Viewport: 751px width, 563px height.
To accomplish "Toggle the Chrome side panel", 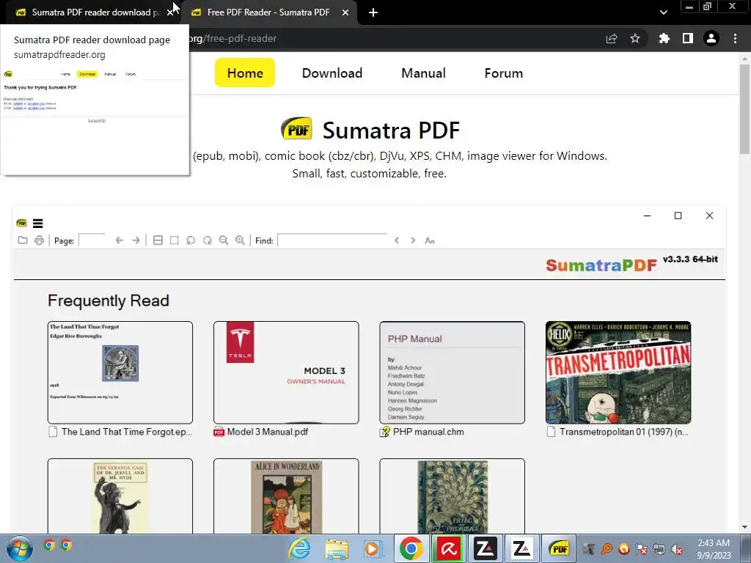I will click(x=688, y=38).
